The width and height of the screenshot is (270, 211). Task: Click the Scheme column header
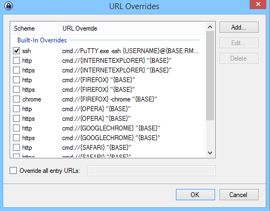coord(35,28)
